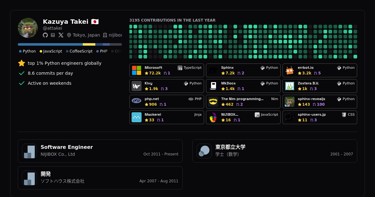Open the MkDocs repository card
This screenshot has height=197, width=375.
point(243,86)
